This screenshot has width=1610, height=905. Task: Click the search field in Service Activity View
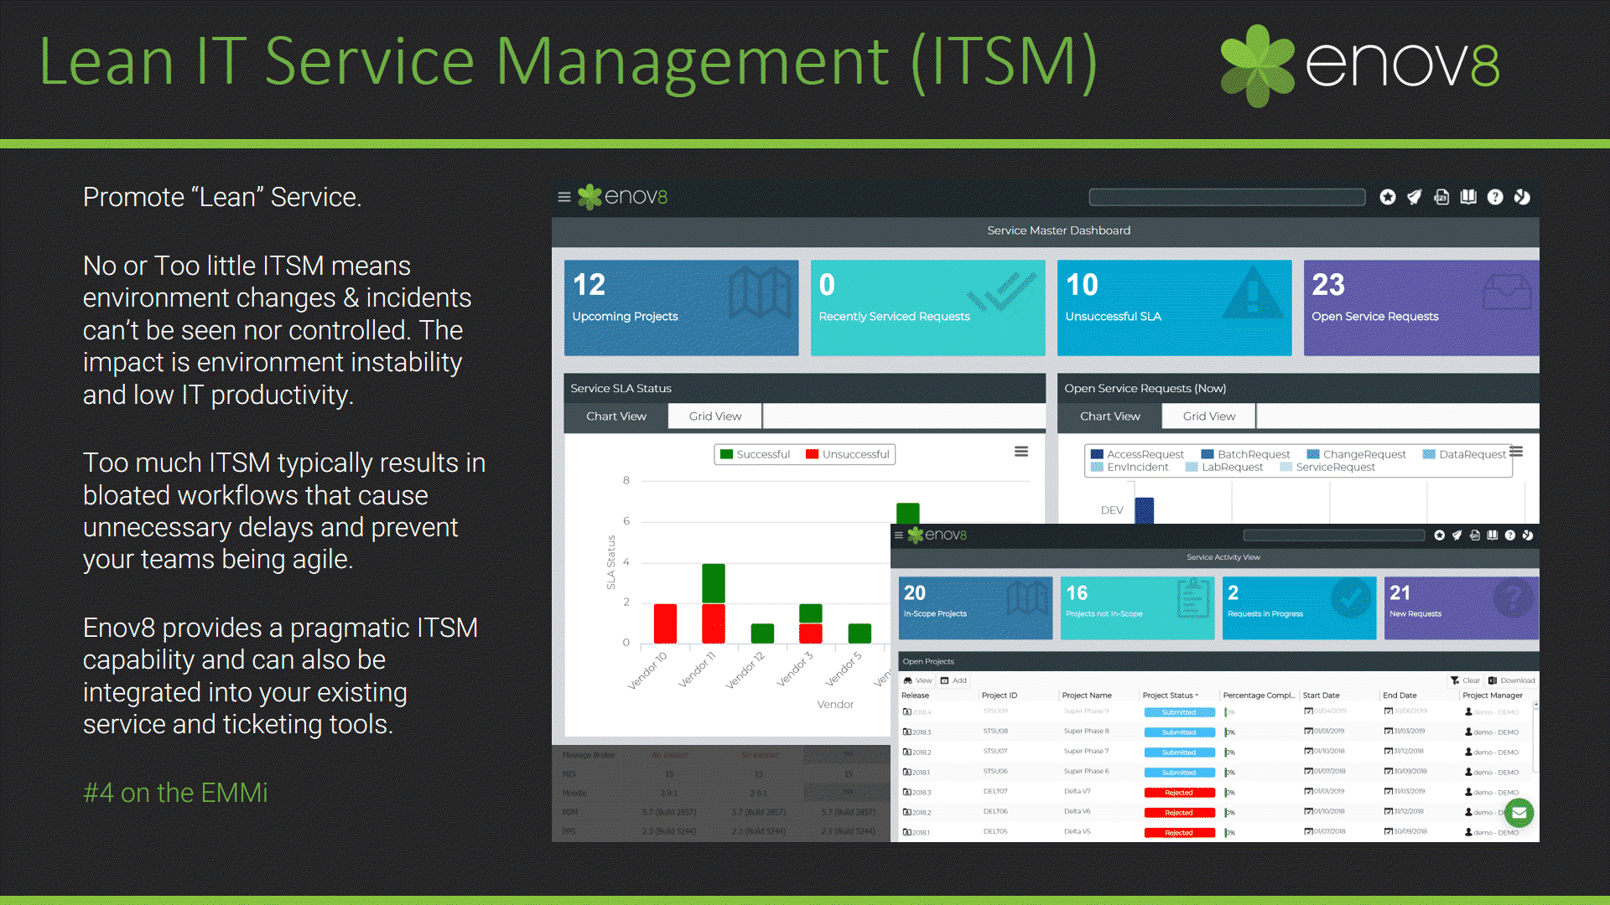pos(1333,535)
